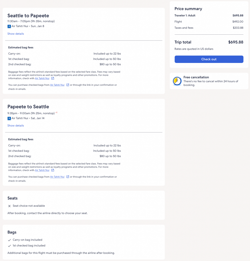Expand Show details for Seattle to Papeete
The image size is (250, 261).
(x=16, y=34)
